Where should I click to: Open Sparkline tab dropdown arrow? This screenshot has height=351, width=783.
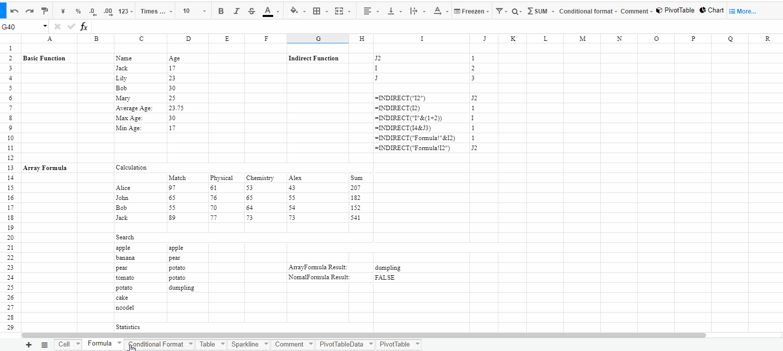(x=266, y=344)
